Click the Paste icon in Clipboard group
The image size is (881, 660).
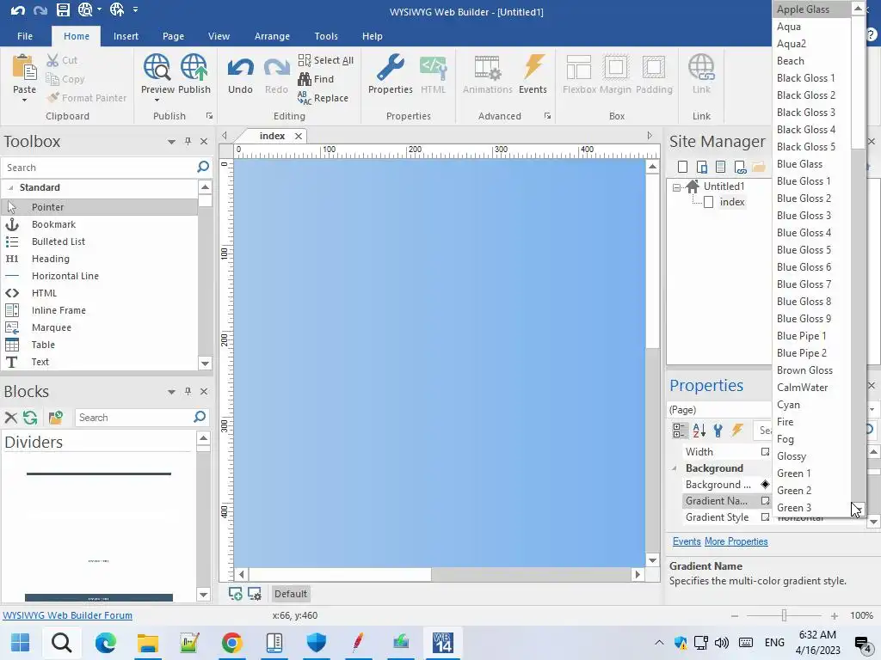point(24,67)
